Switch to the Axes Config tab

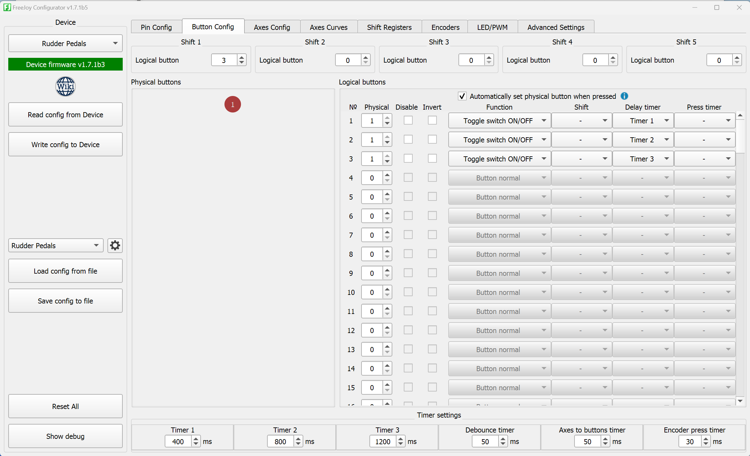tap(272, 27)
